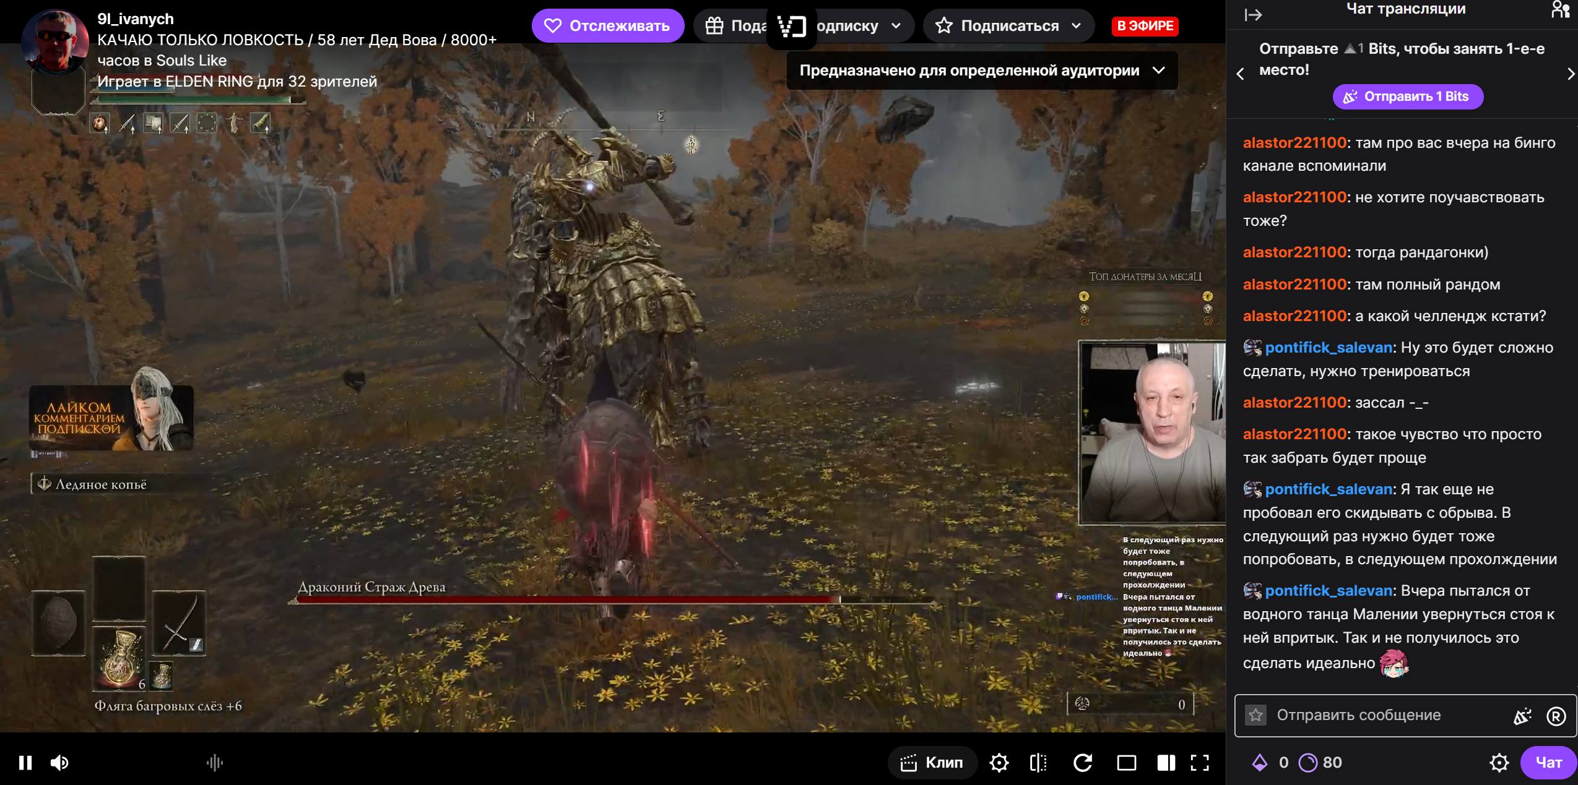Click the audio waveform icon in the player bar

click(215, 762)
